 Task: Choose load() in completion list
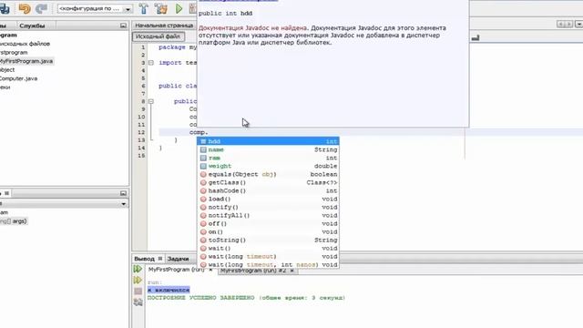[268, 199]
